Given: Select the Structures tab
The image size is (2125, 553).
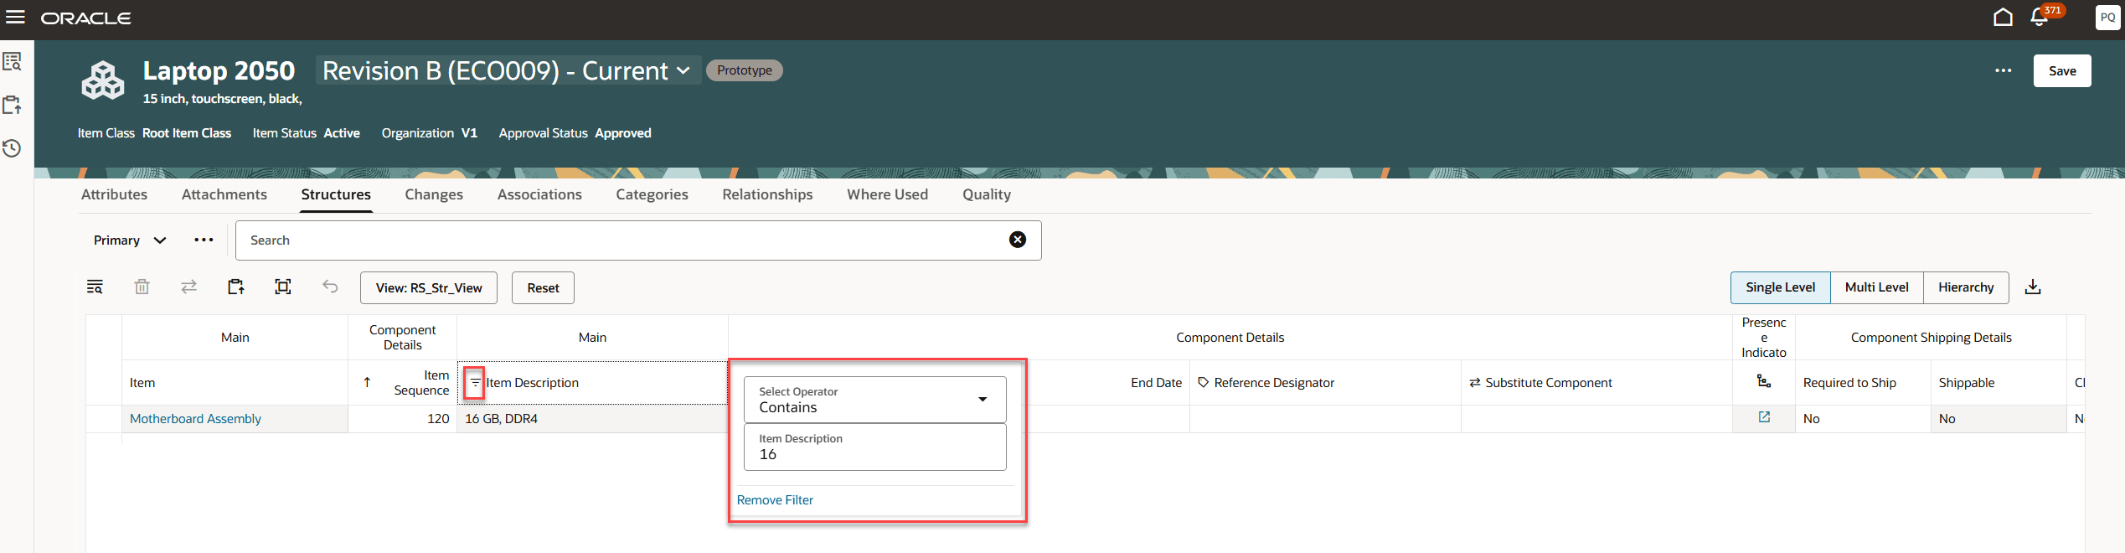Looking at the screenshot, I should pyautogui.click(x=336, y=194).
